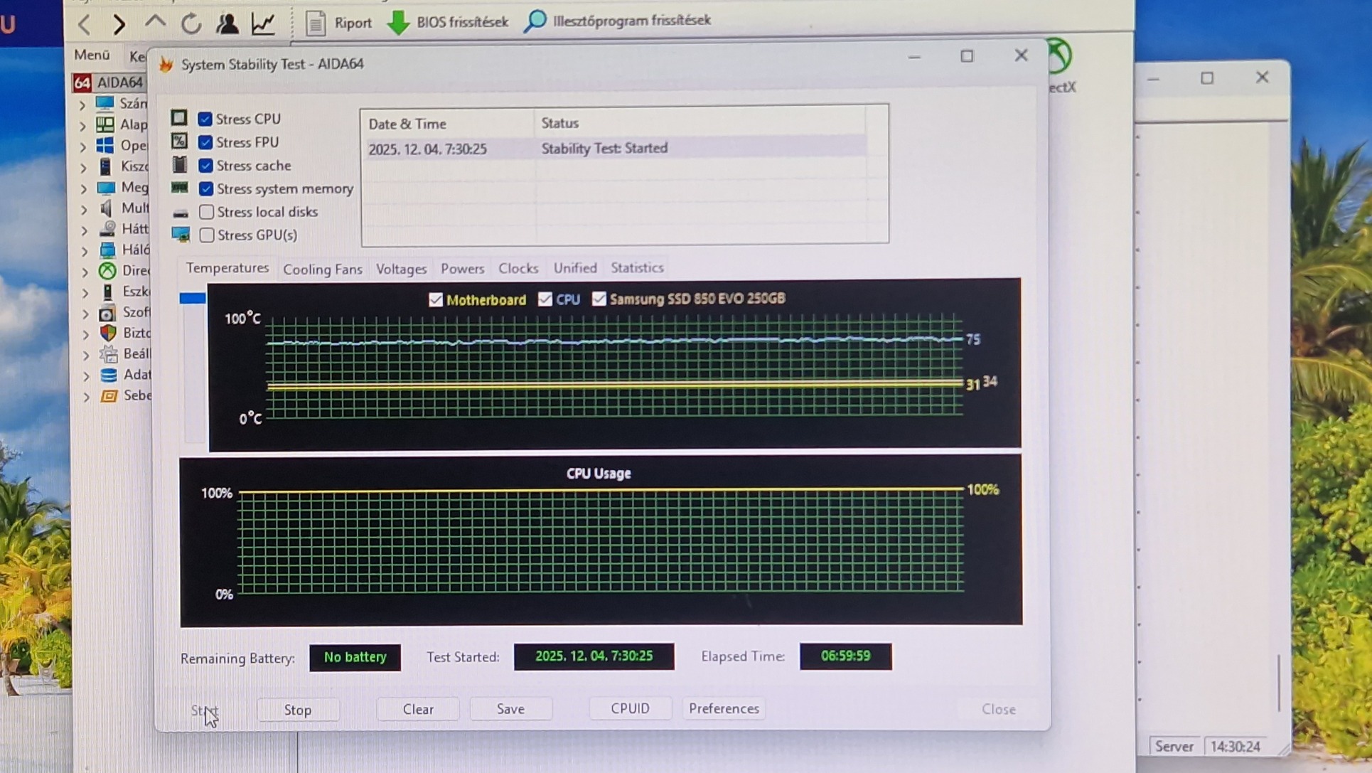The height and width of the screenshot is (773, 1372).
Task: Uncheck the Stress FPU checkbox
Action: [x=205, y=142]
